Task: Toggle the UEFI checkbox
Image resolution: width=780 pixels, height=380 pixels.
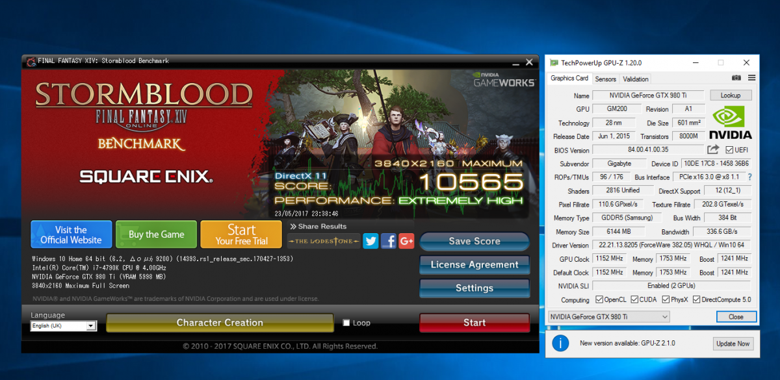Action: 730,150
